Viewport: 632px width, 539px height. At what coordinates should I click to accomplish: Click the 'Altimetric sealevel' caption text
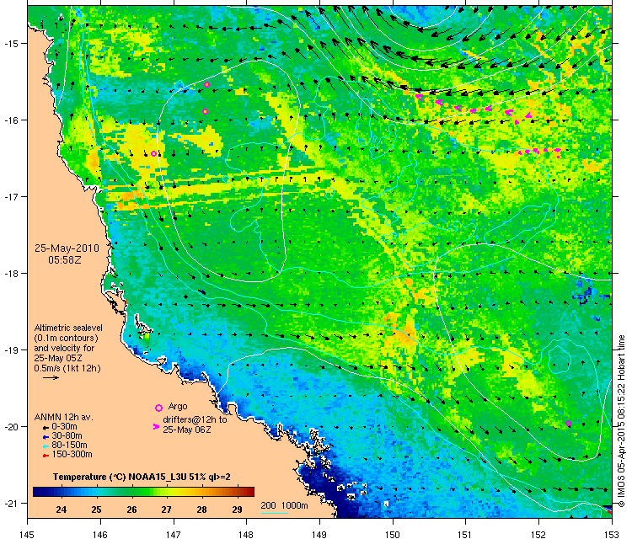[x=68, y=328]
